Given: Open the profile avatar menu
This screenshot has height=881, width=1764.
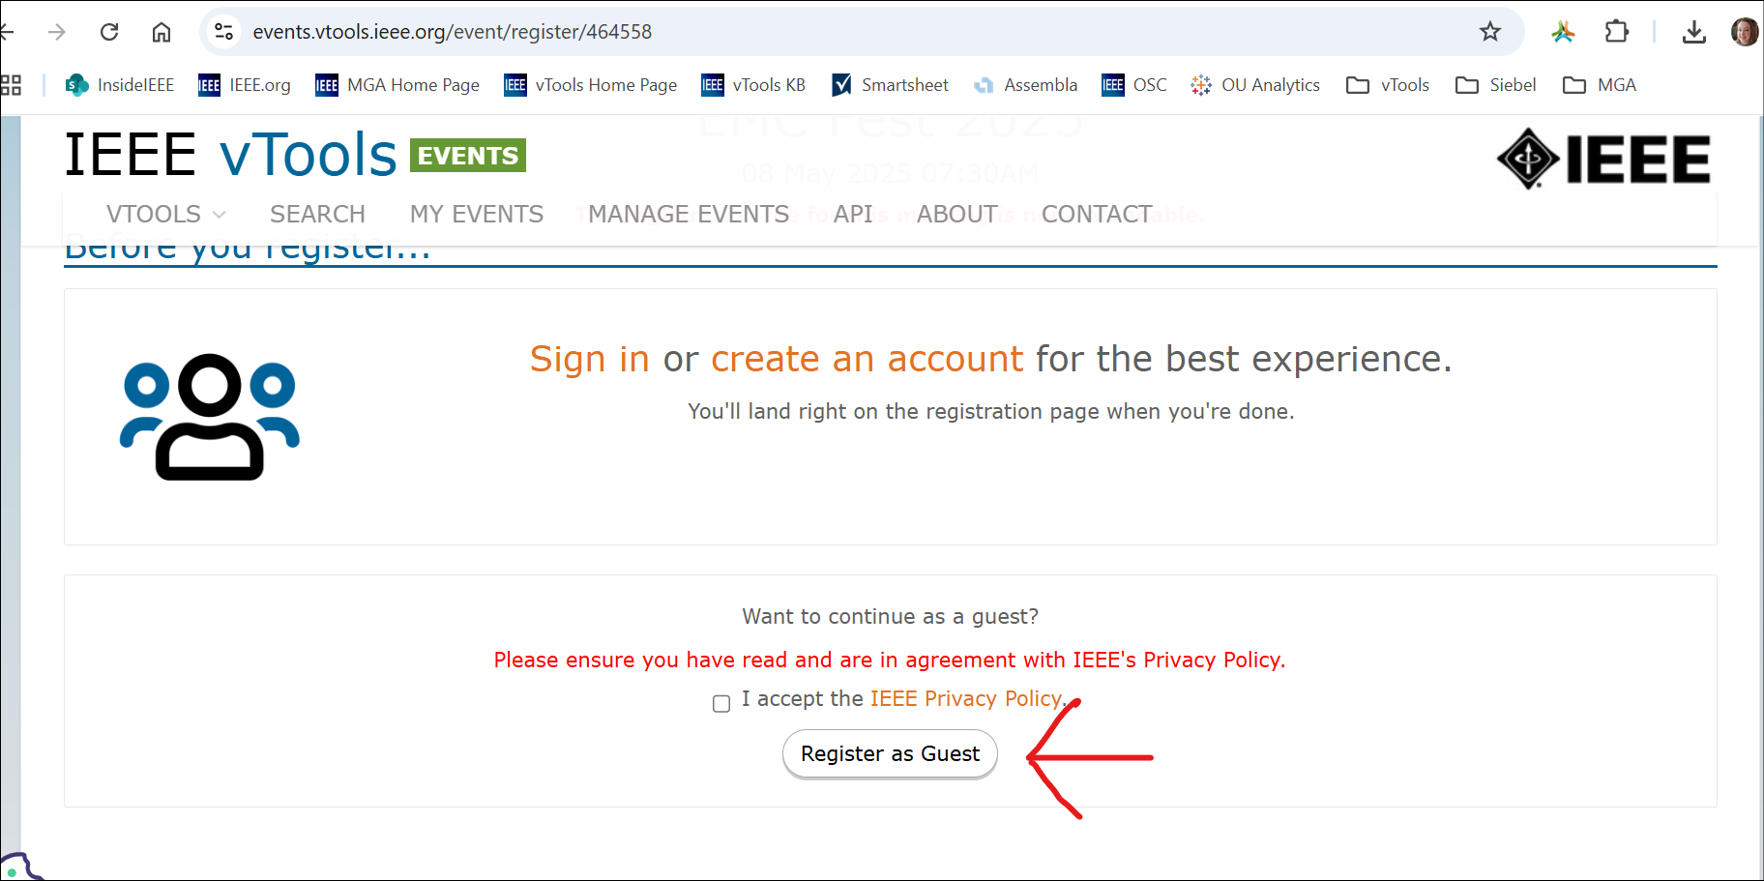Looking at the screenshot, I should point(1745,32).
